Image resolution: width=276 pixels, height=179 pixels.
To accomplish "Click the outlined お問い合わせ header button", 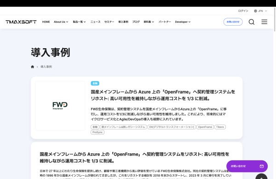I will coord(233,22).
